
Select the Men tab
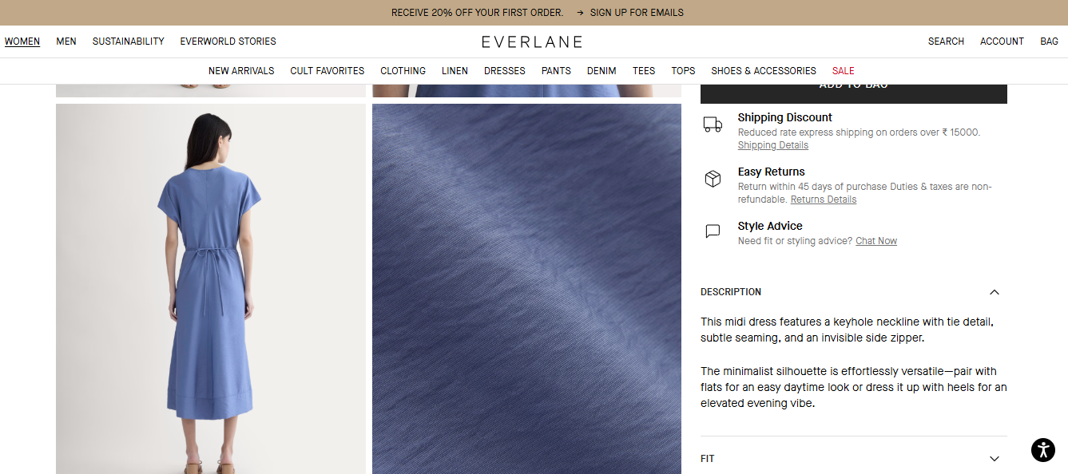tap(66, 41)
